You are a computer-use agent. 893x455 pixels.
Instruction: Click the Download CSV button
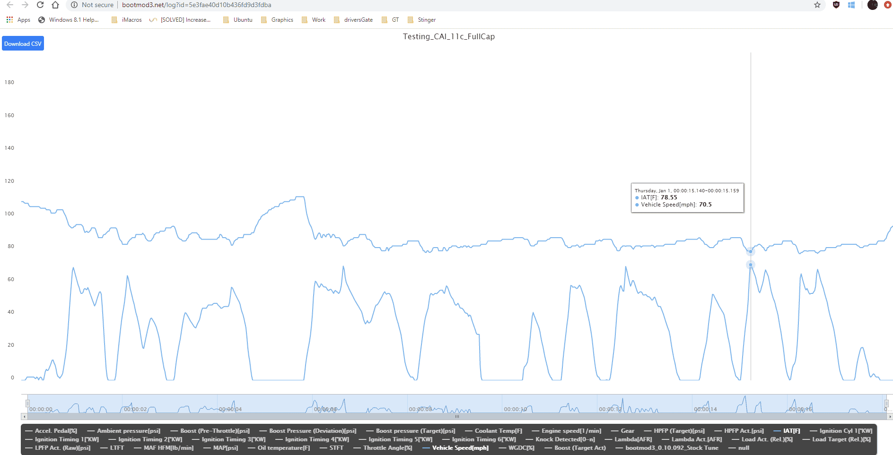coord(23,43)
